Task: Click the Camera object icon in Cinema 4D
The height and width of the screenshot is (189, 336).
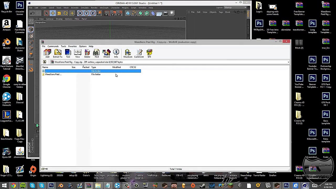Action: pos(165,13)
